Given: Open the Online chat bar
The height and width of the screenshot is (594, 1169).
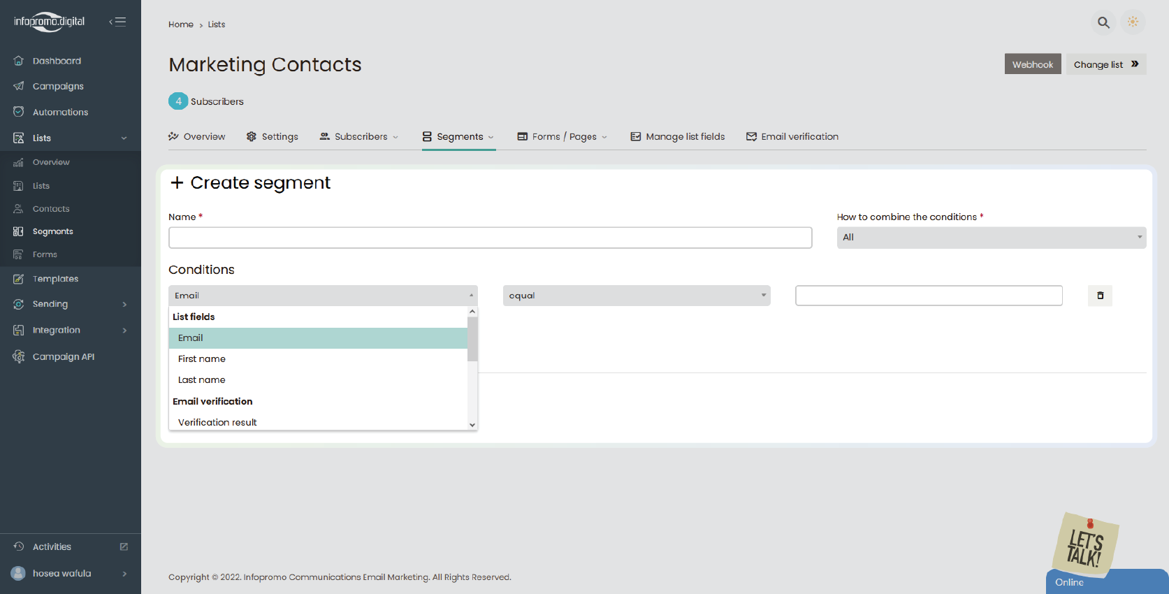Looking at the screenshot, I should coord(1107,582).
